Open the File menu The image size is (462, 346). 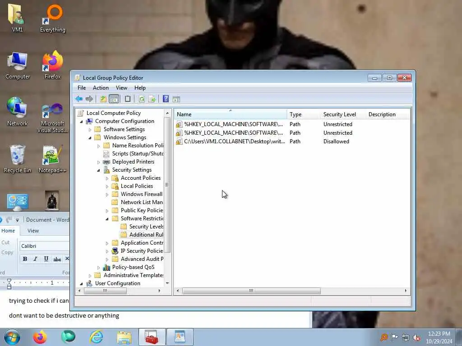click(82, 88)
